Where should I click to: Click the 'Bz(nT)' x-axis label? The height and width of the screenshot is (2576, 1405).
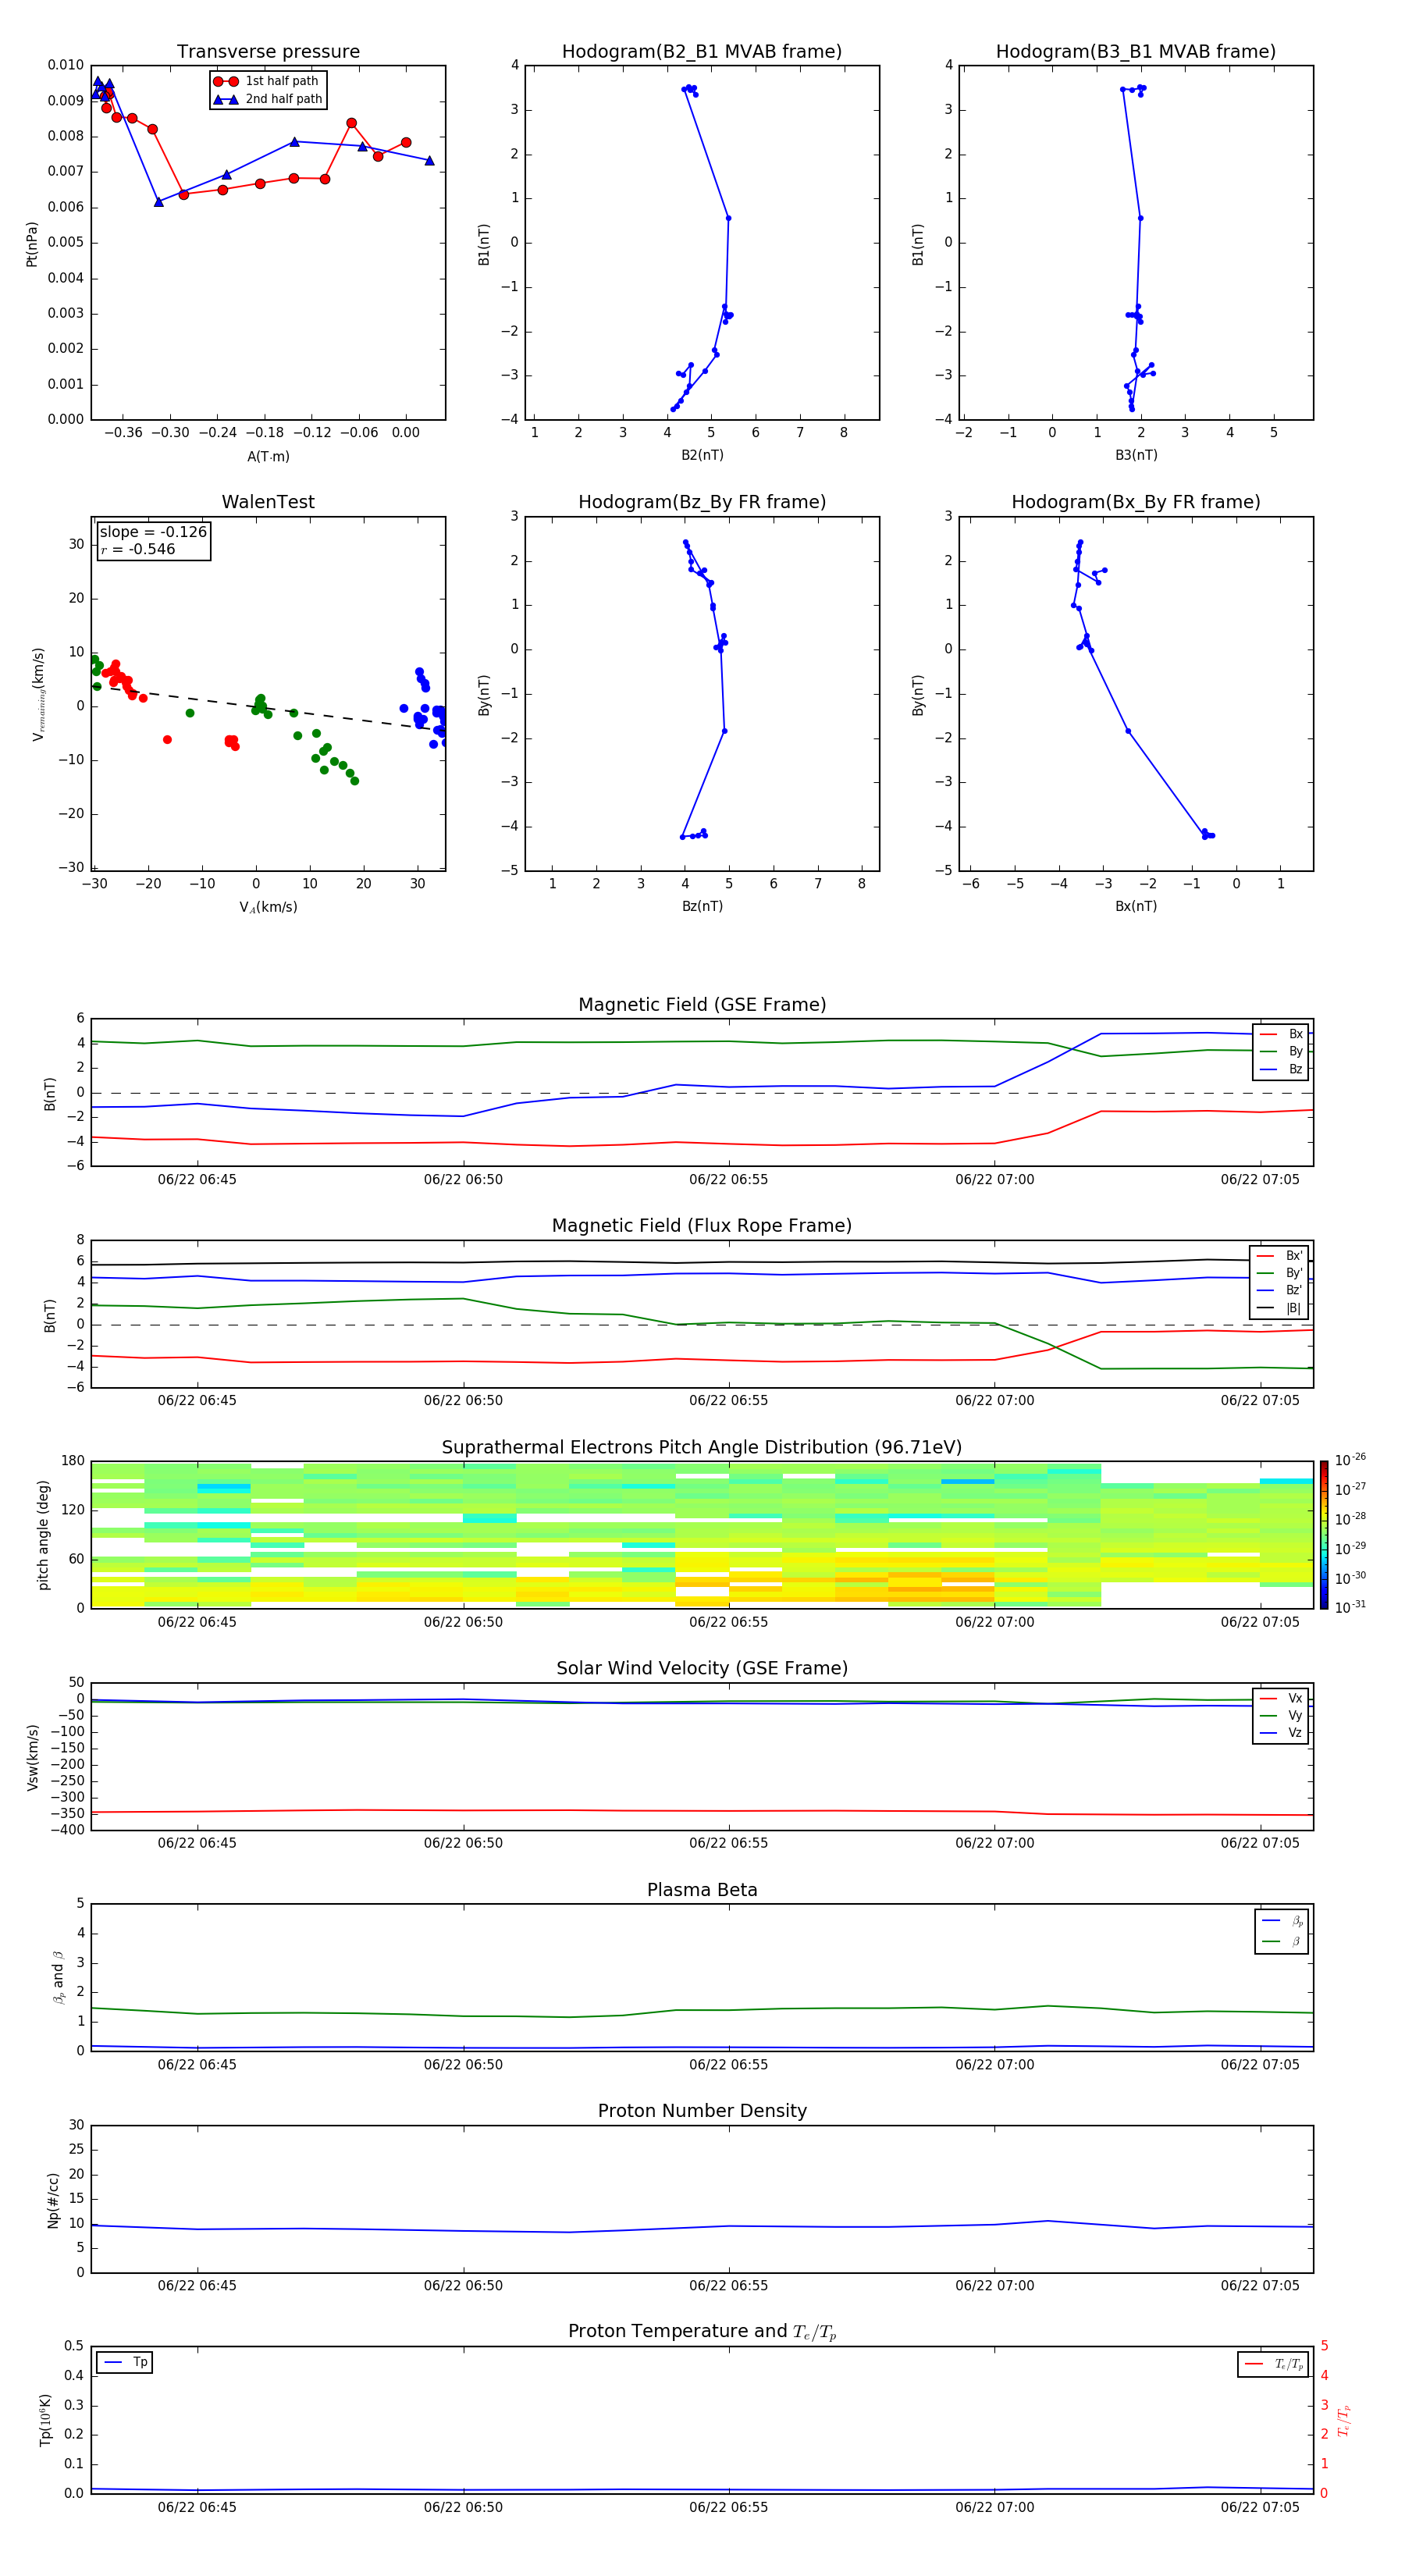point(702,907)
